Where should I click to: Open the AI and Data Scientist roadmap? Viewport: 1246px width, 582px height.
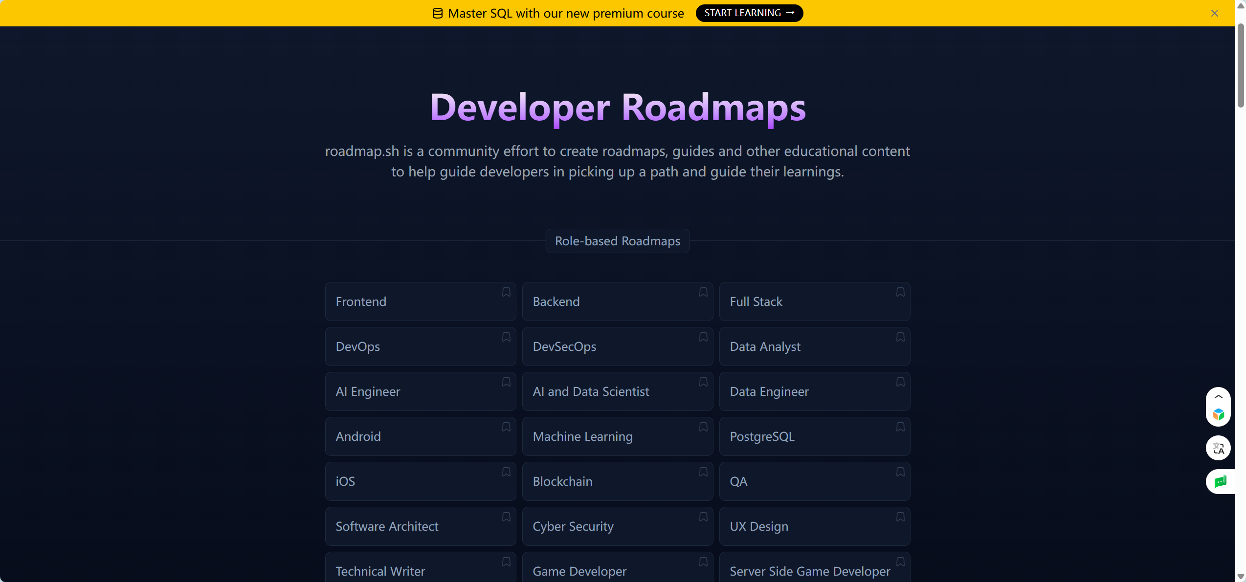(x=617, y=391)
